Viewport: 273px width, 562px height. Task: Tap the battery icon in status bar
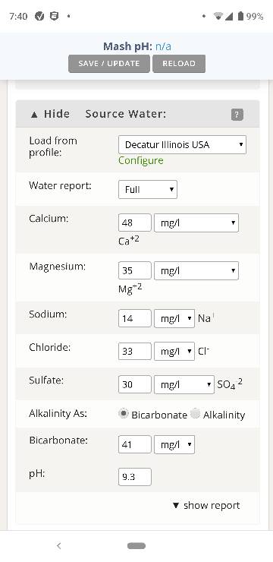[241, 16]
